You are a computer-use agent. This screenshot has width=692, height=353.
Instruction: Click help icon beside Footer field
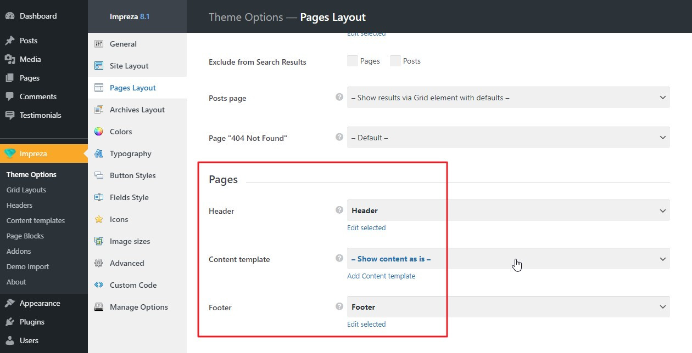point(339,306)
